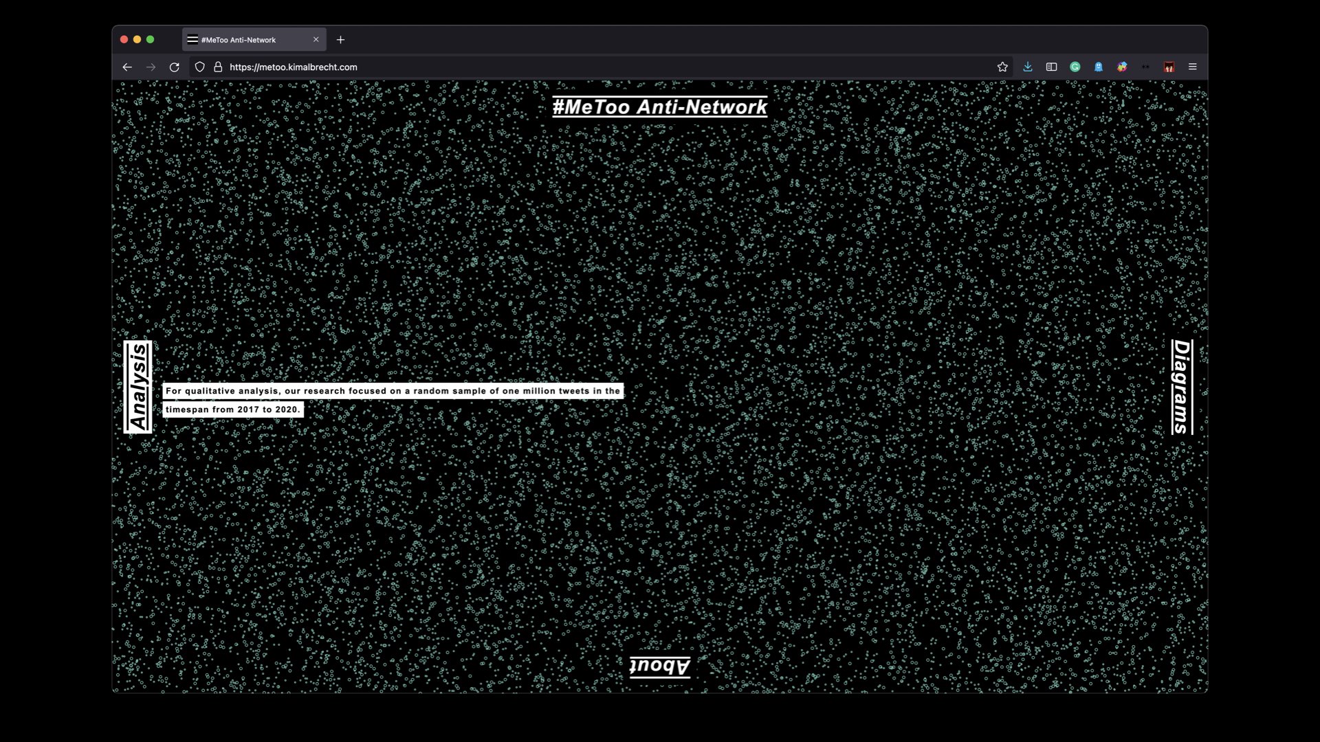This screenshot has height=742, width=1320.
Task: Open the Grammarly extension icon
Action: coord(1075,67)
